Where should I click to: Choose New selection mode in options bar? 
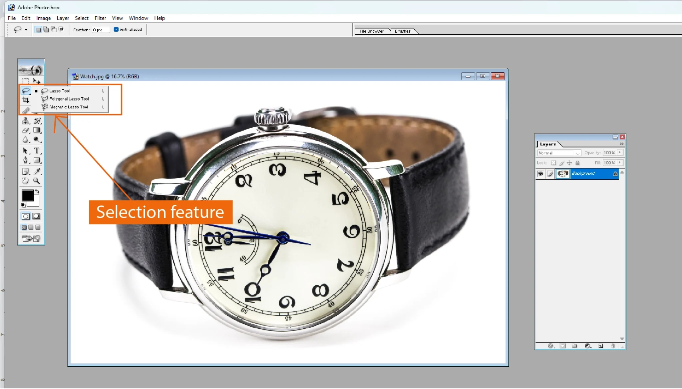39,30
